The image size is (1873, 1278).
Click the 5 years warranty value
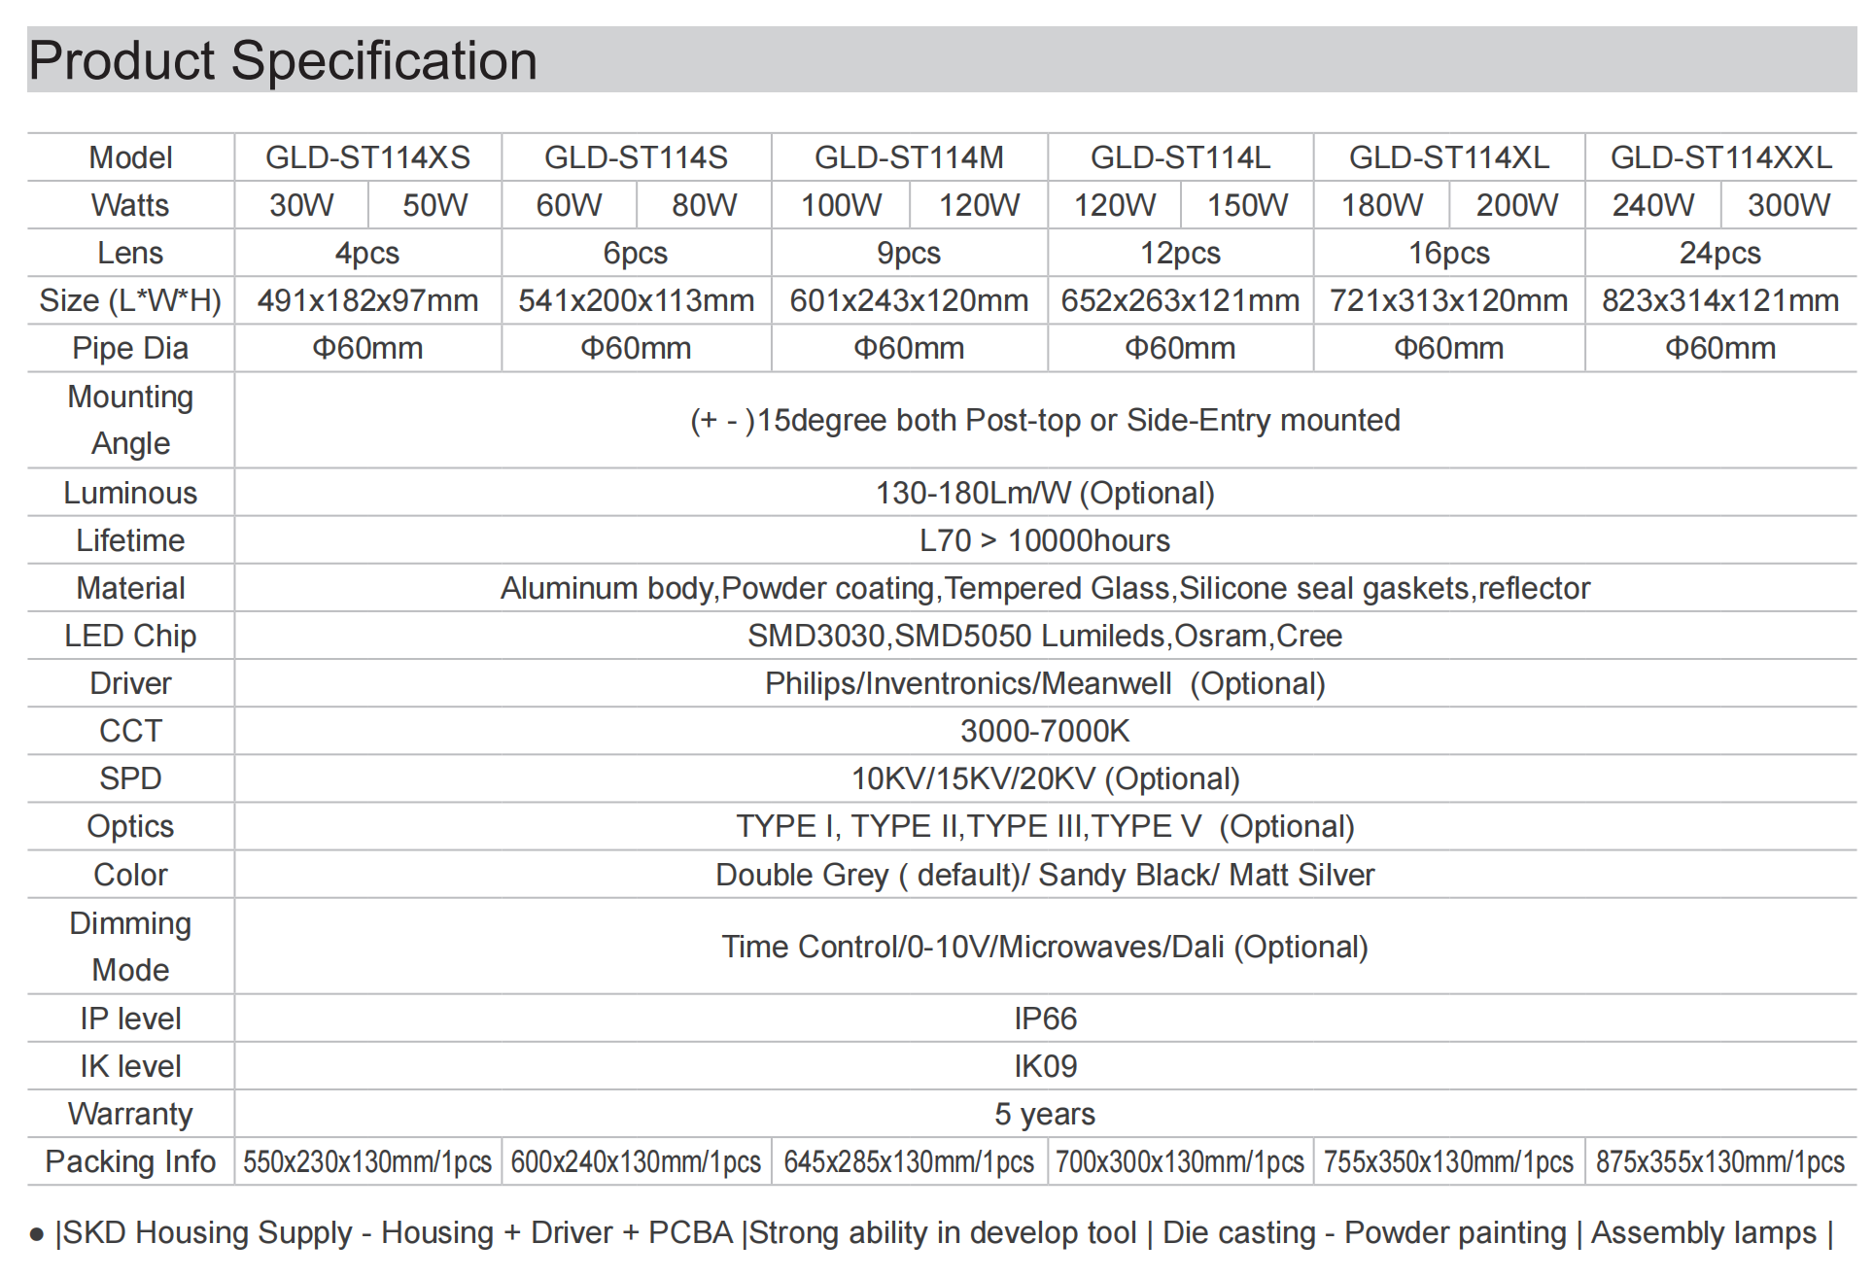pos(1045,1114)
